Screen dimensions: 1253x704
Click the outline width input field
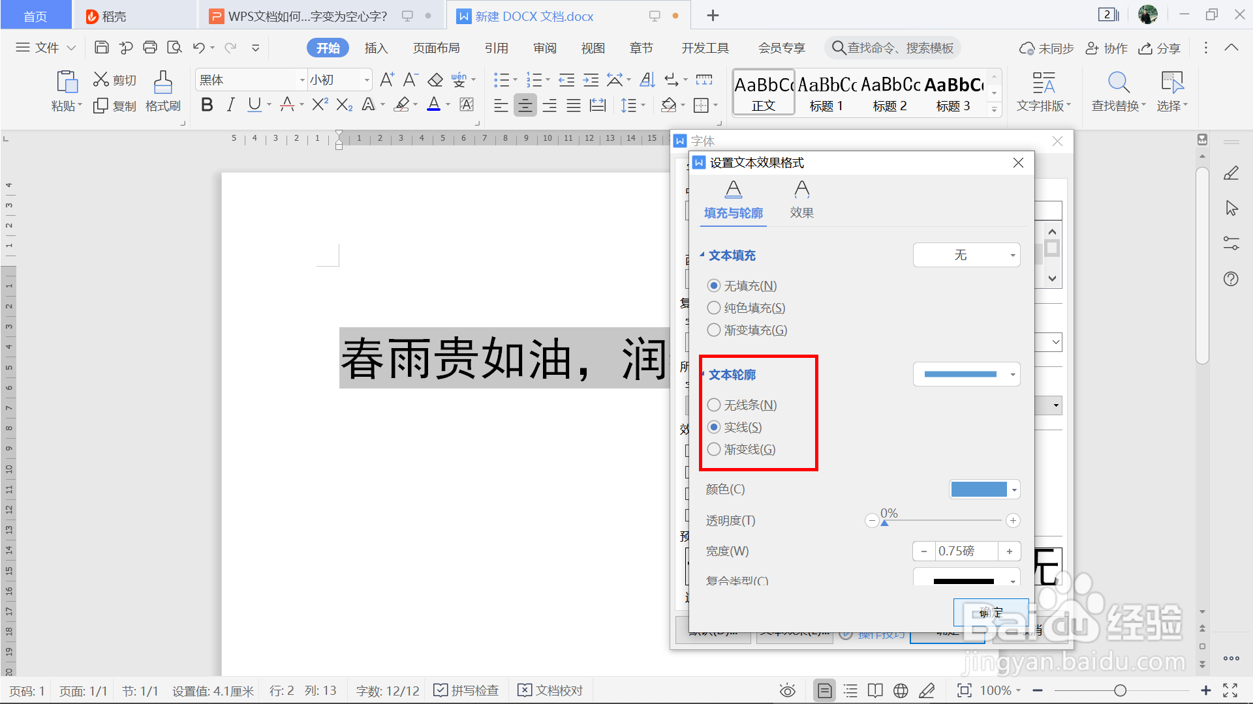[966, 551]
